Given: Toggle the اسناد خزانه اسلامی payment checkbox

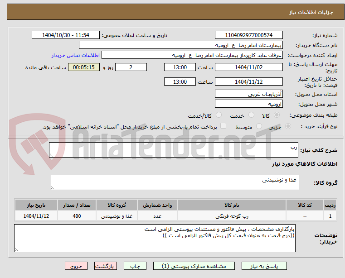Looking at the screenshot, I should tap(223, 126).
